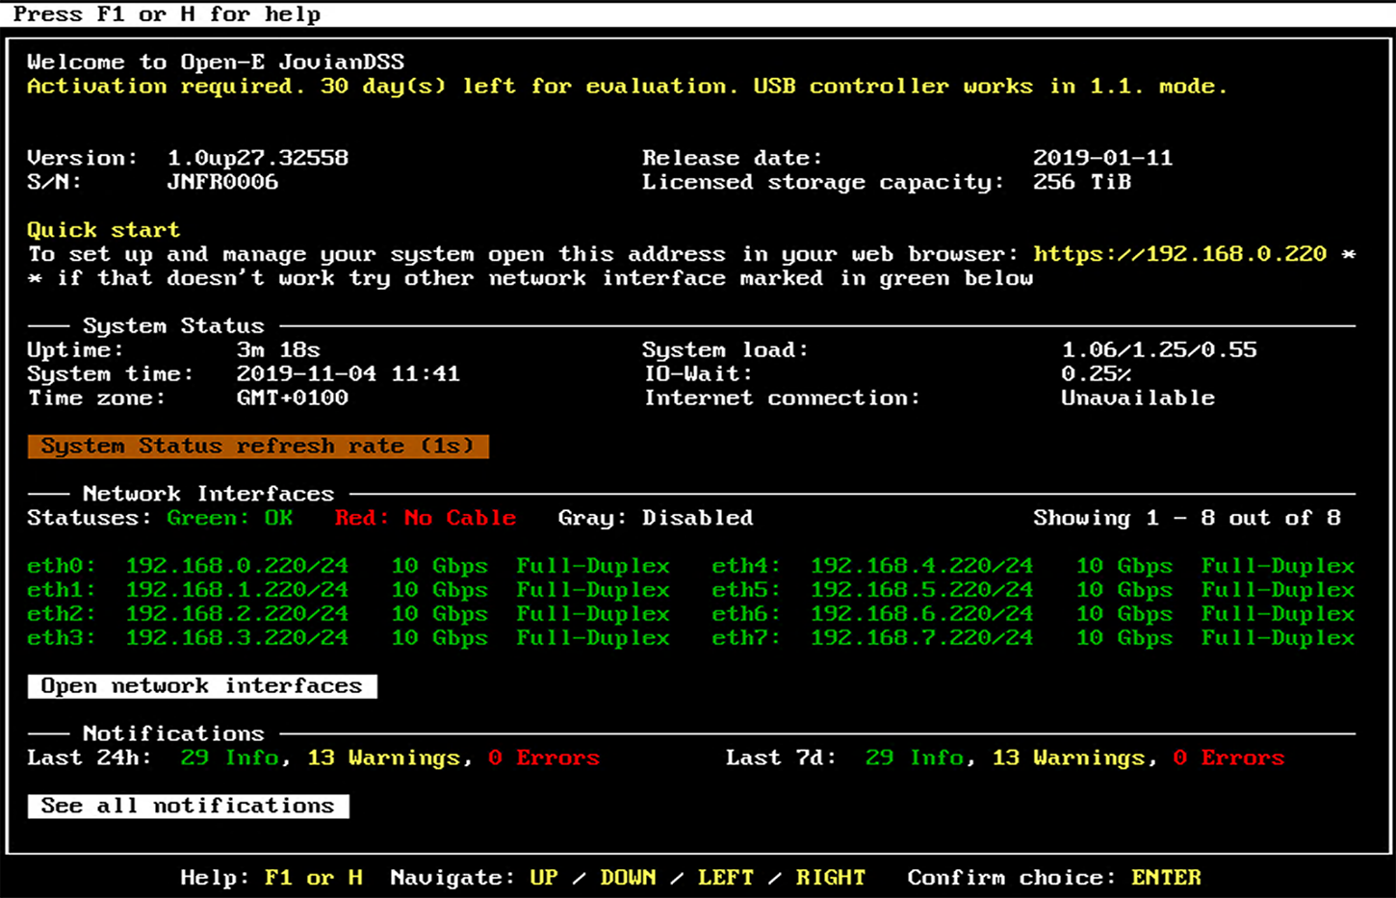The image size is (1396, 898).
Task: Click eth0 speed 10 Gbps
Action: click(x=439, y=566)
